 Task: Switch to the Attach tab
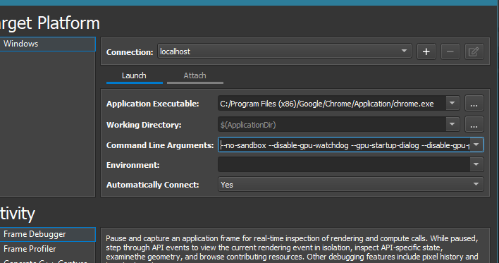coord(195,76)
